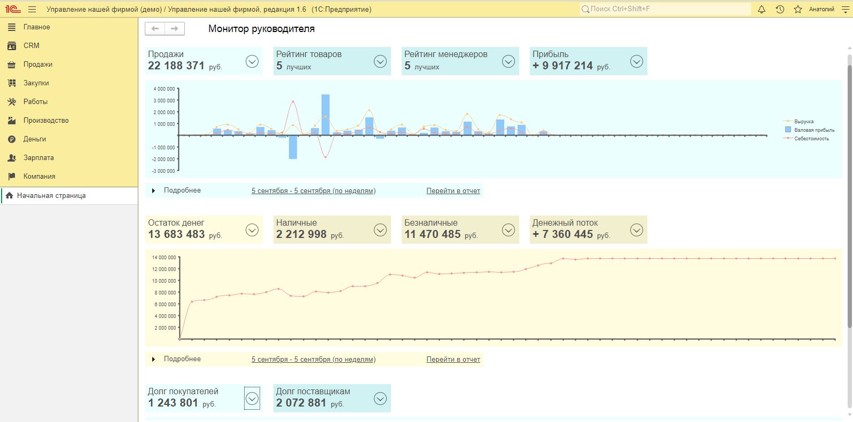This screenshot has height=422, width=853.
Task: Click the 1C logo icon
Action: [x=13, y=9]
